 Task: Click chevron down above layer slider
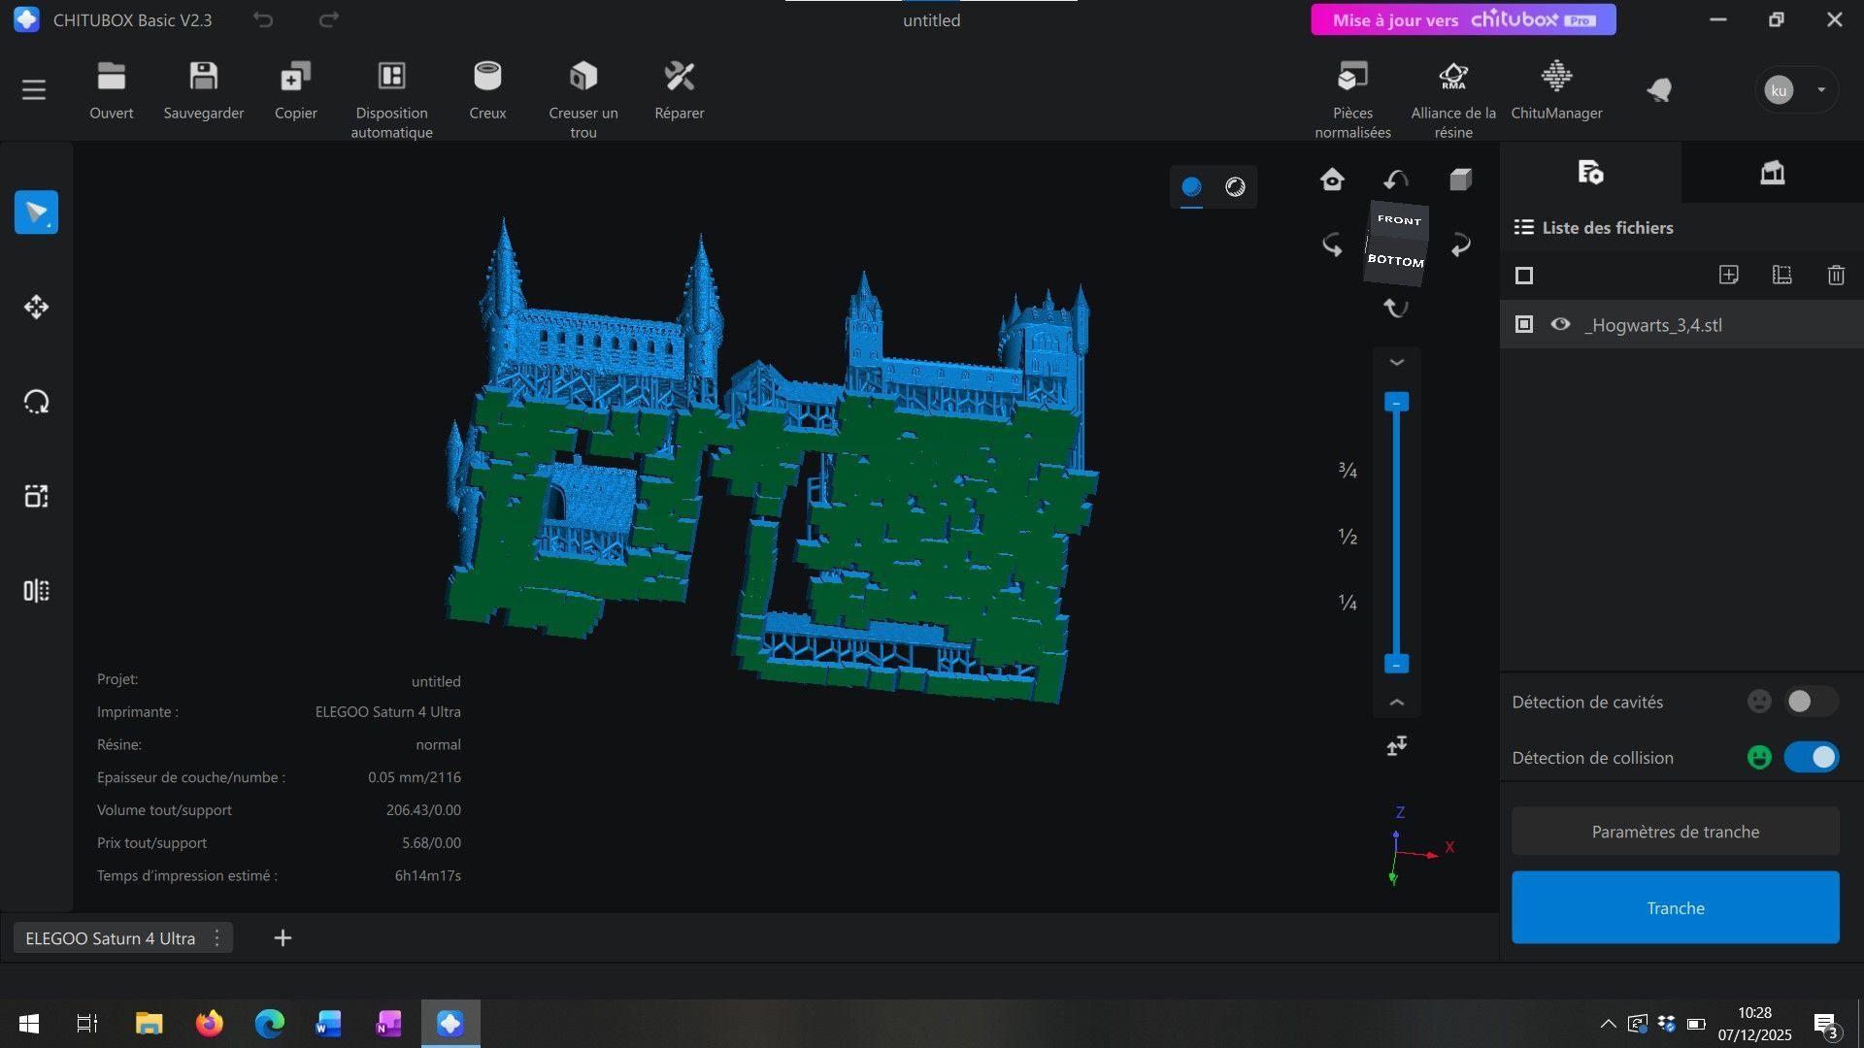[1396, 362]
